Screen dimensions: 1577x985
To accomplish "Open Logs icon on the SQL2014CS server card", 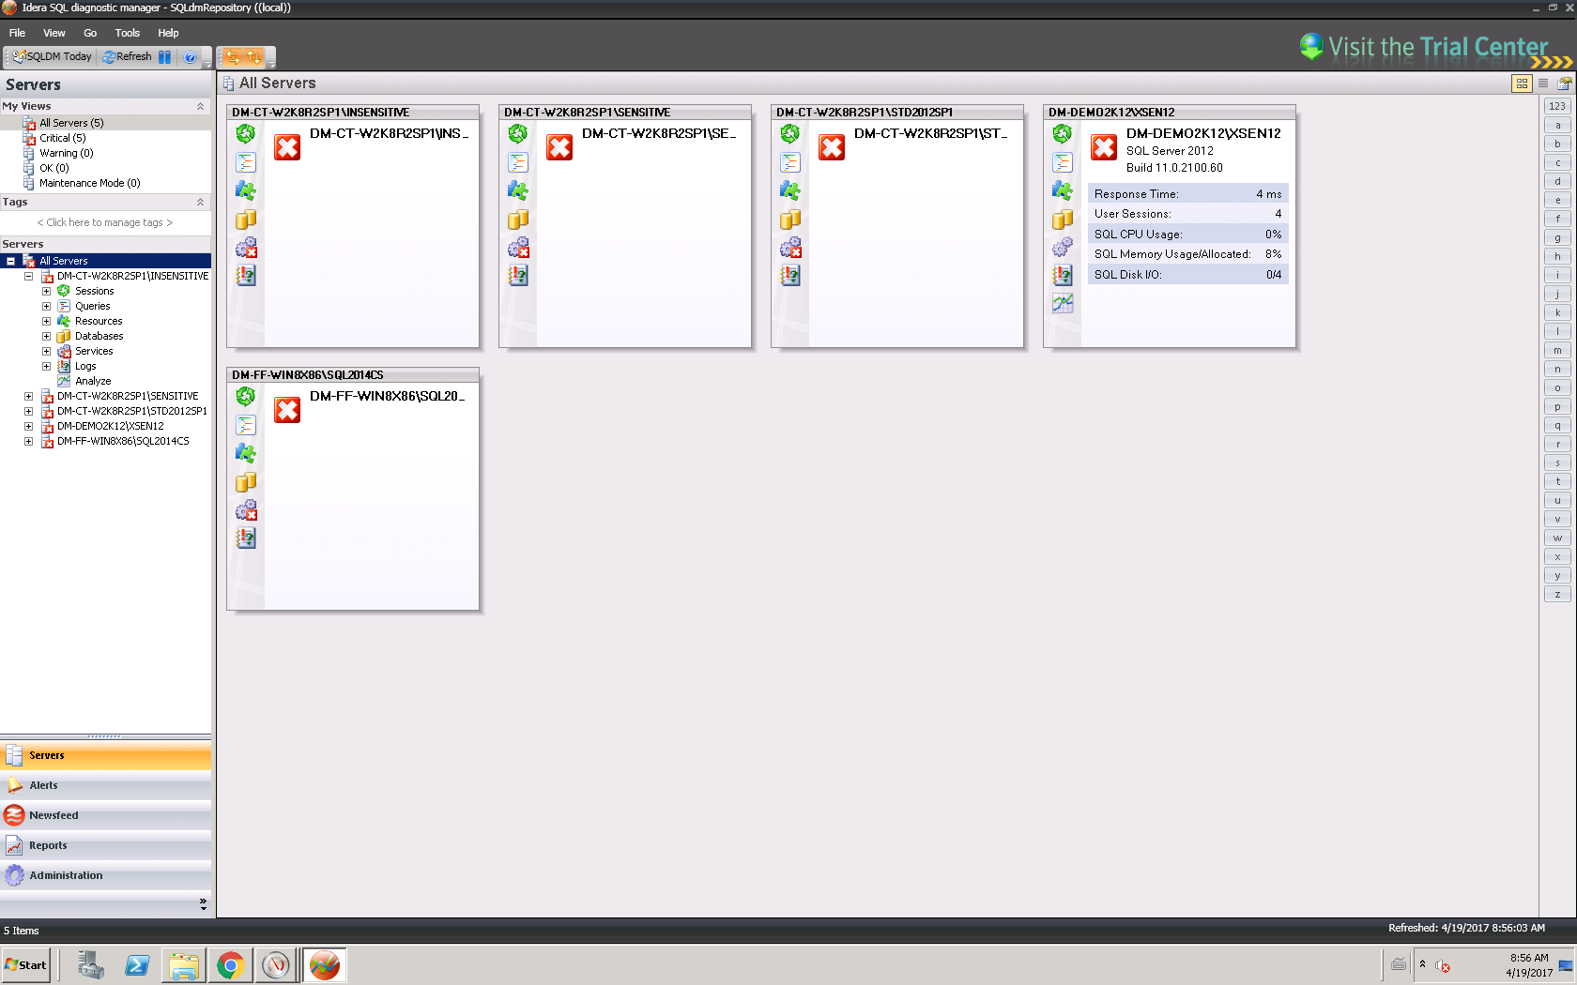I will [x=246, y=538].
